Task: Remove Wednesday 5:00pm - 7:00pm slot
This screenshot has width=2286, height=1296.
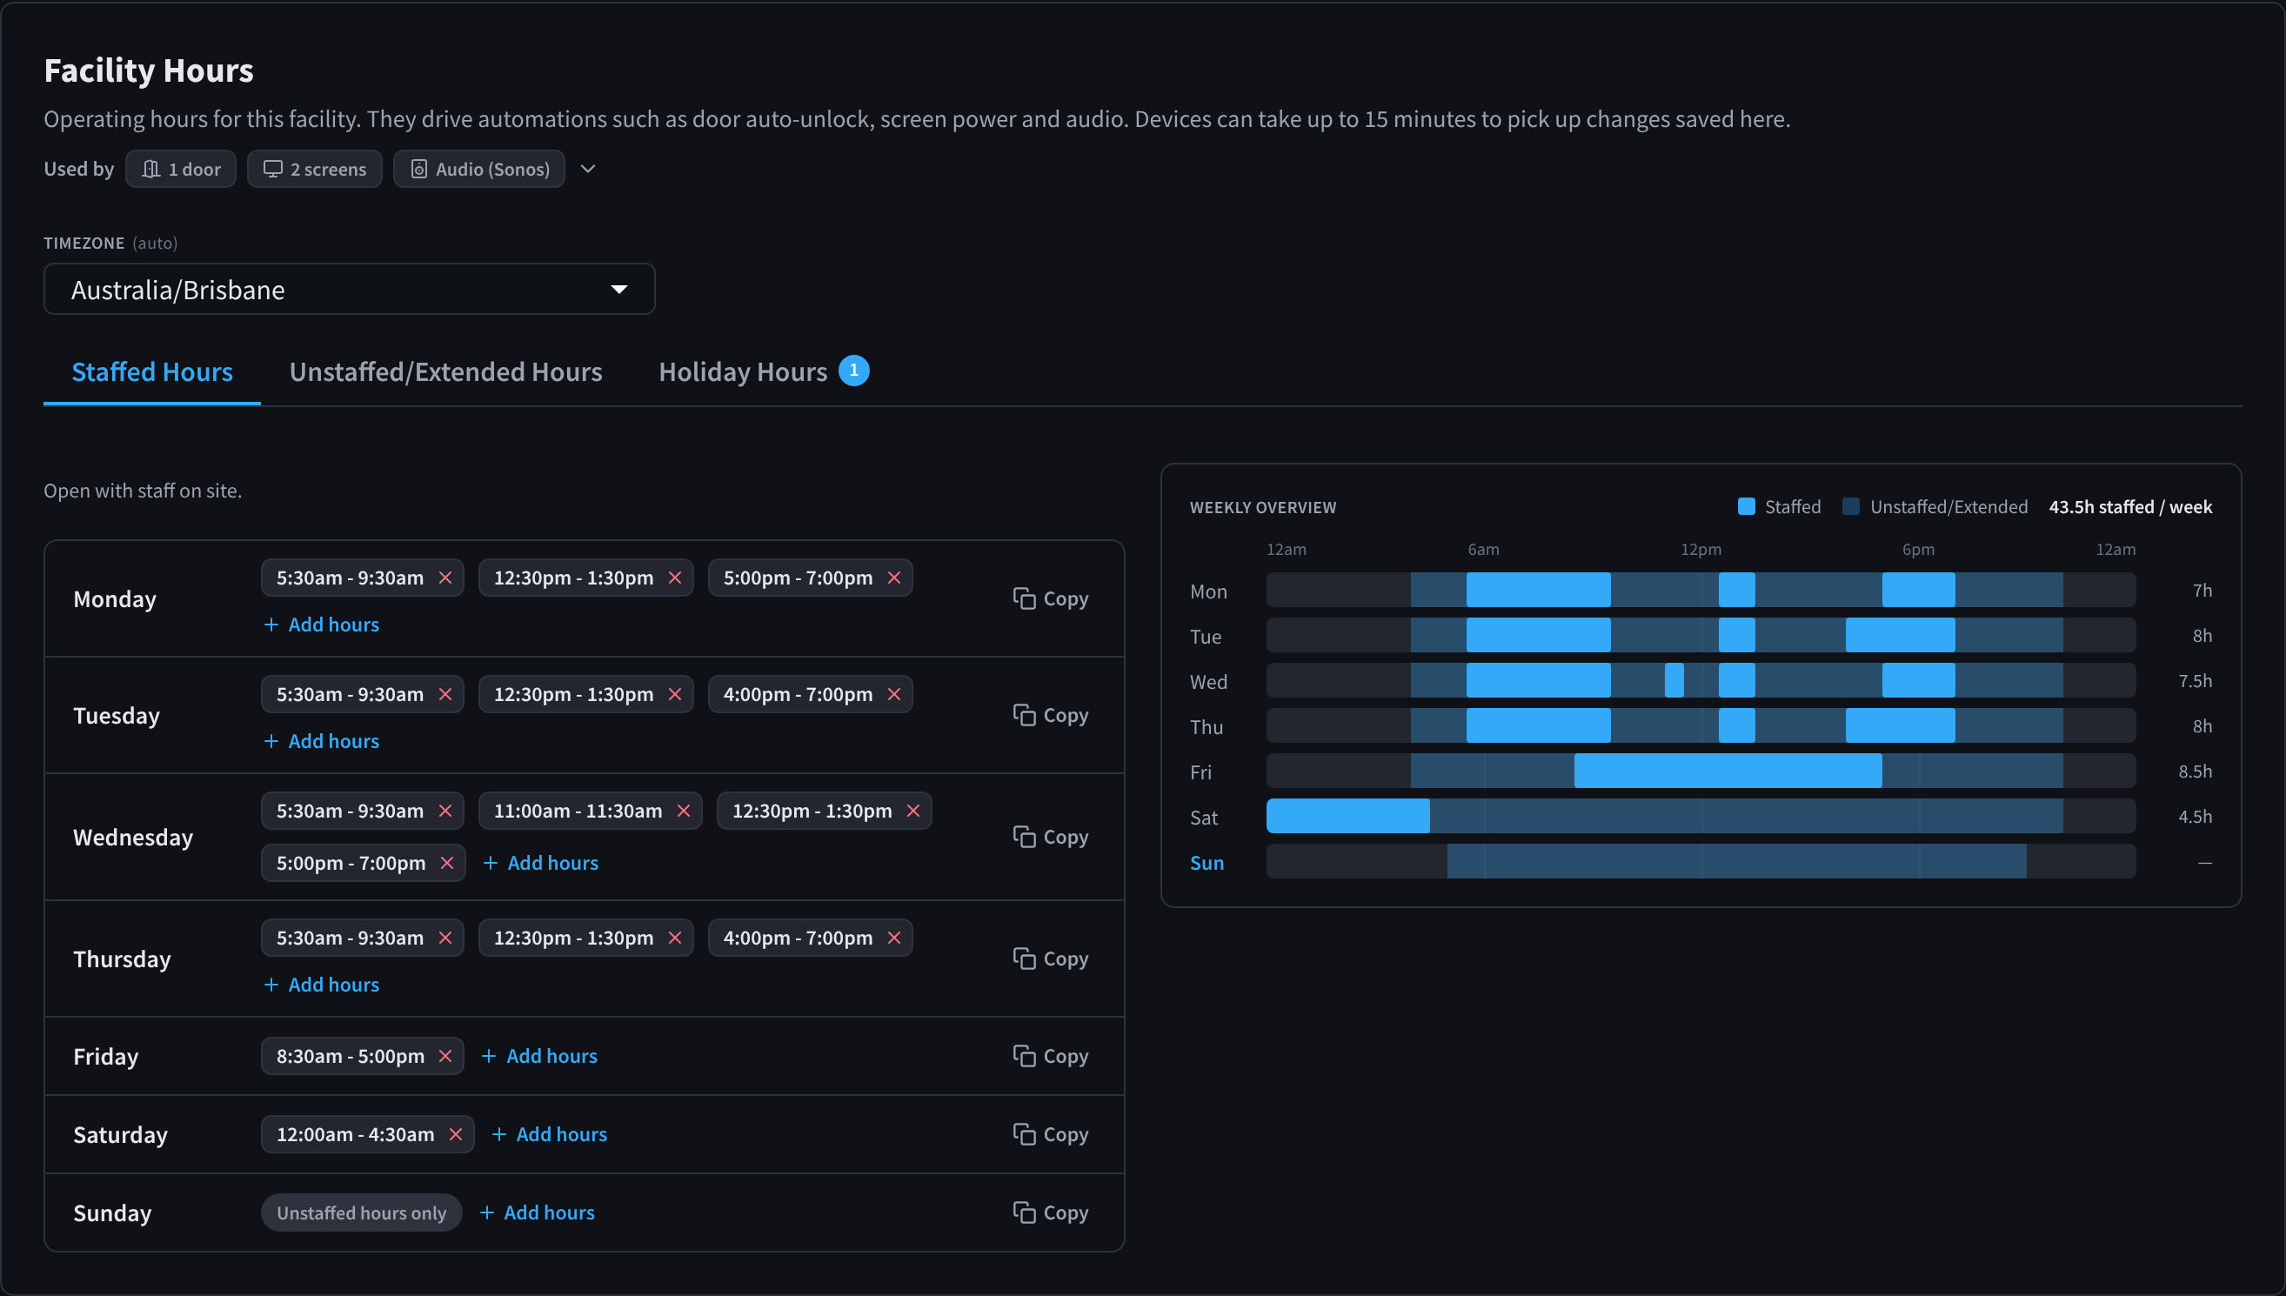Action: coord(447,863)
